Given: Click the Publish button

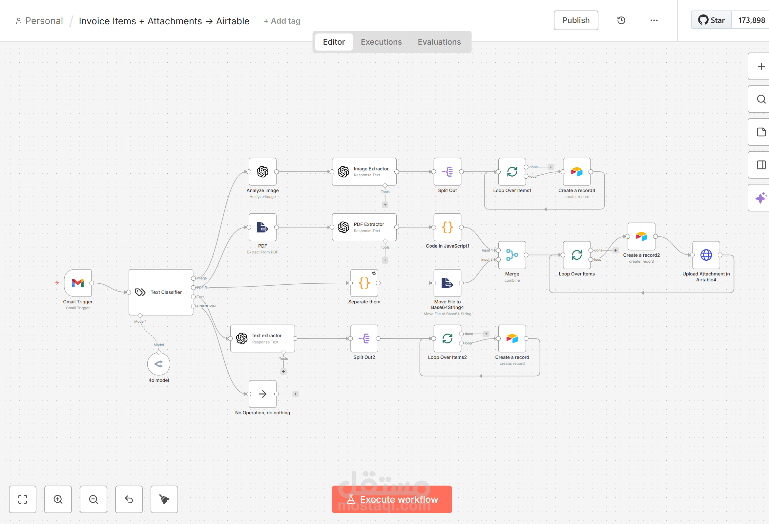Looking at the screenshot, I should pyautogui.click(x=575, y=21).
